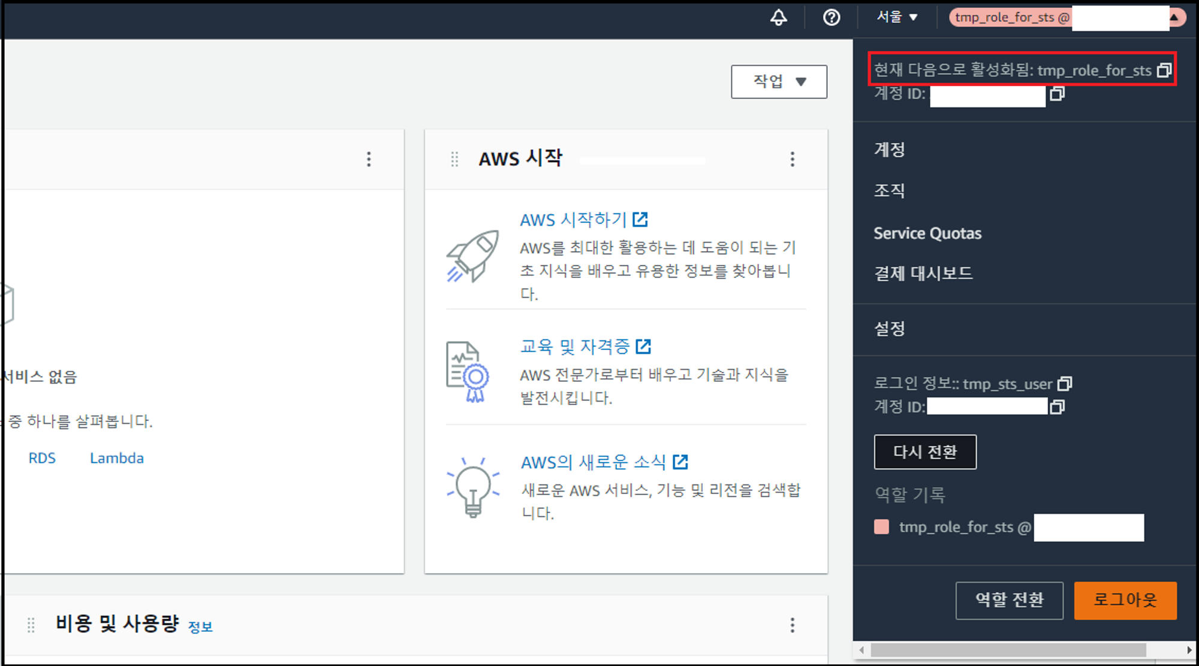Click the notifications bell icon
The height and width of the screenshot is (666, 1199).
778,17
